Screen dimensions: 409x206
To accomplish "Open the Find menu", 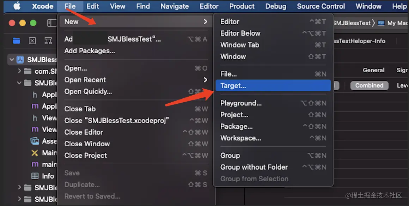I will [x=143, y=6].
